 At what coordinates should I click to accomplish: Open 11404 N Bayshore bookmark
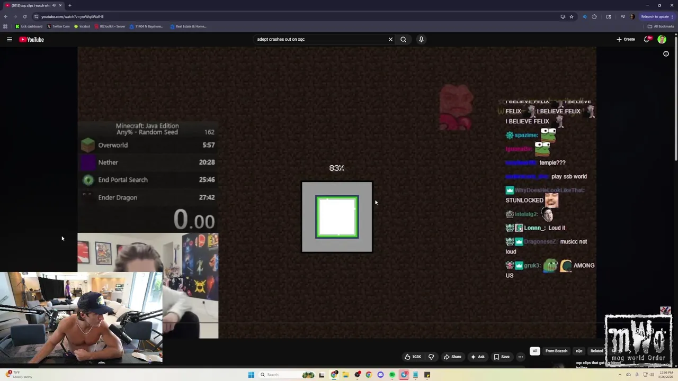146,26
